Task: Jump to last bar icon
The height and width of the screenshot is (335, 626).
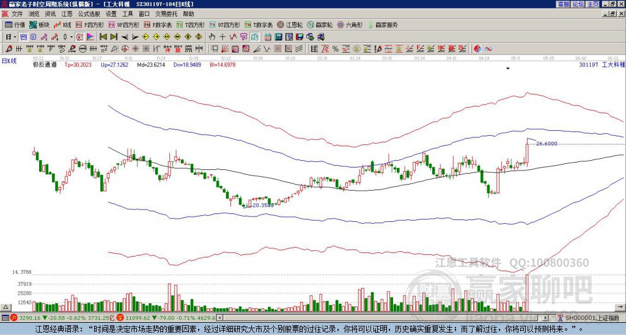Action: click(x=114, y=37)
